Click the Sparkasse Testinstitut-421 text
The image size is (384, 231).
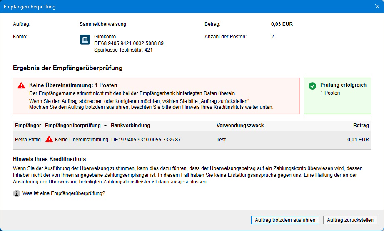123,50
